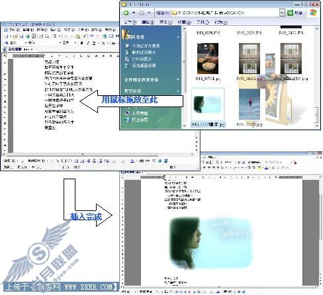The width and height of the screenshot is (323, 295).
Task: Open the Back history dropdown arrow in Explorer
Action: point(134,13)
